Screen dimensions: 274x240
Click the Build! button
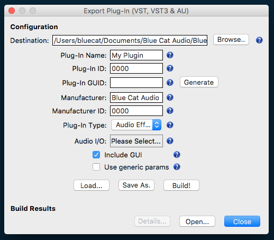tap(181, 185)
